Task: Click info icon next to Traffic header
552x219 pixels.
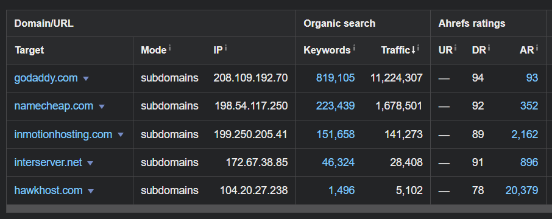Action: tap(418, 48)
